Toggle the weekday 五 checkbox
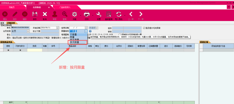 coord(93,35)
